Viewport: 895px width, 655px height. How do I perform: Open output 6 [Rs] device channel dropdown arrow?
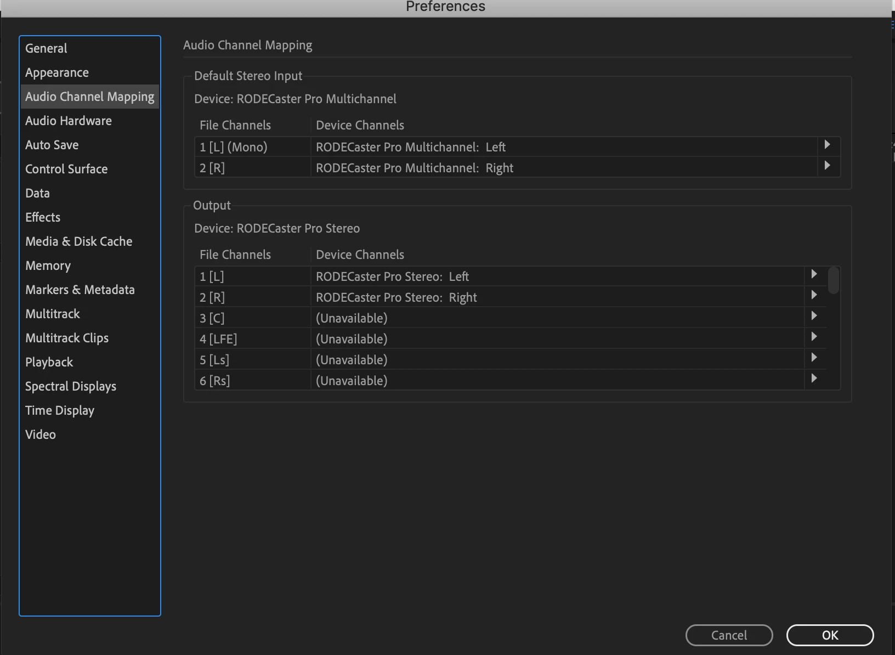coord(814,379)
